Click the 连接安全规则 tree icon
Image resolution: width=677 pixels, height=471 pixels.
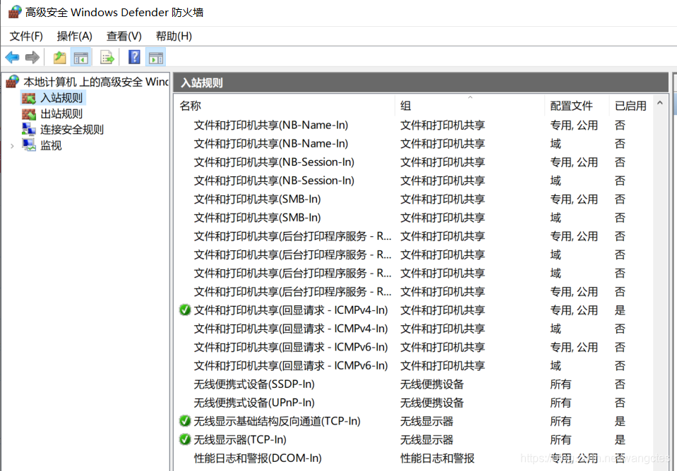click(29, 130)
